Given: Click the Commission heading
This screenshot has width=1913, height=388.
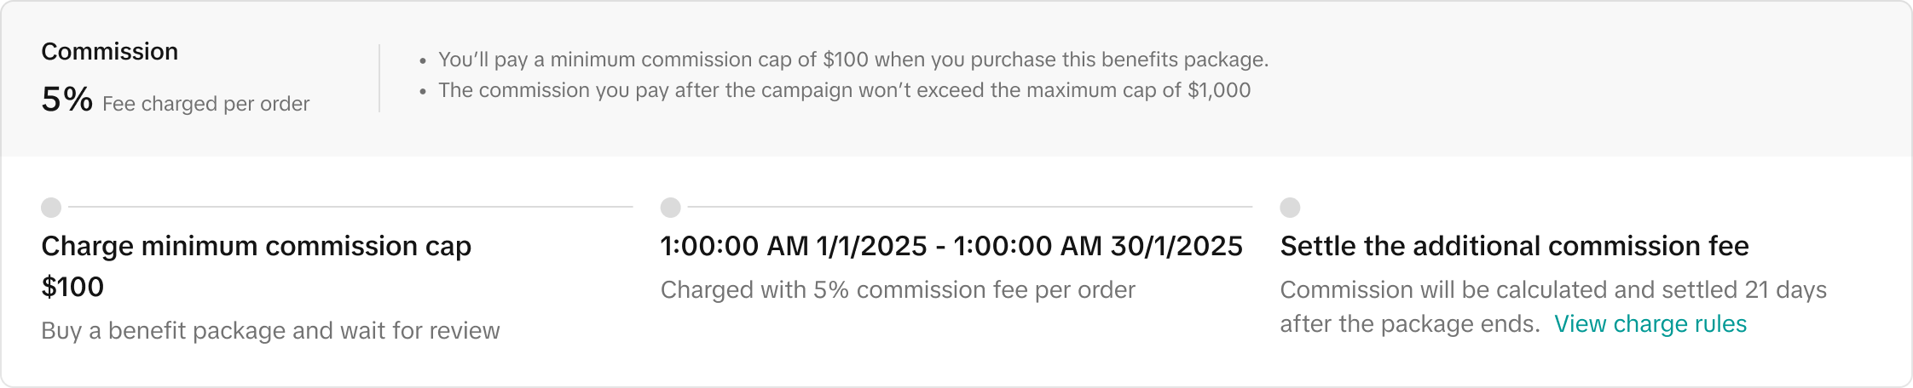Looking at the screenshot, I should [109, 52].
